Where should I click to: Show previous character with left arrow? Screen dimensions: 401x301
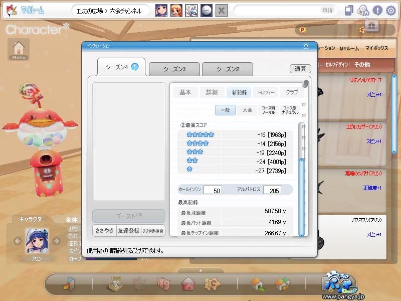click(18, 241)
